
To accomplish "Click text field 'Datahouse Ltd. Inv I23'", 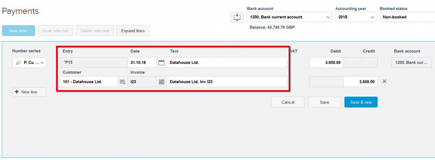I will pyautogui.click(x=227, y=82).
